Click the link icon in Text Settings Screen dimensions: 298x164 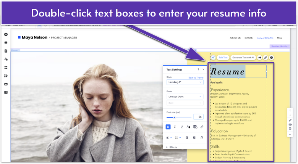202,127
